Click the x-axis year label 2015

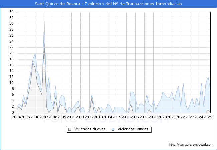click(117, 117)
